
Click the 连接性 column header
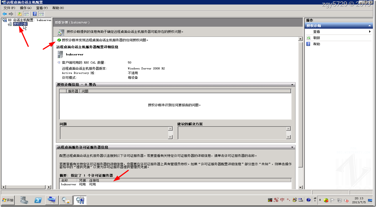click(x=189, y=180)
